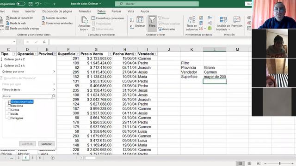Open the Revisar ribbon tab
This screenshot has width=296, height=166.
click(x=116, y=11)
